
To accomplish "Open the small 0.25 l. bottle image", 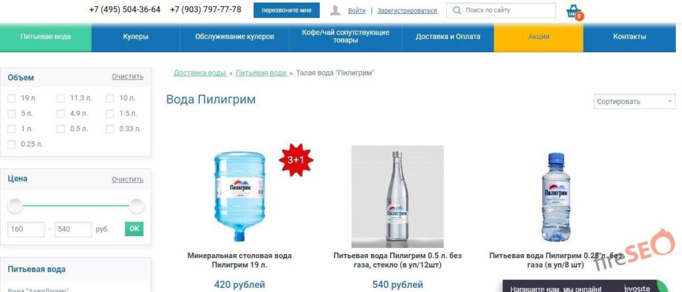I will point(555,198).
